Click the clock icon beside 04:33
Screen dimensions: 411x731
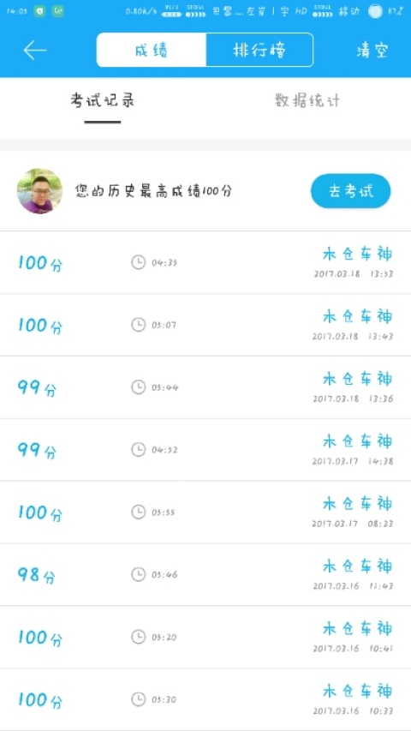pyautogui.click(x=138, y=262)
